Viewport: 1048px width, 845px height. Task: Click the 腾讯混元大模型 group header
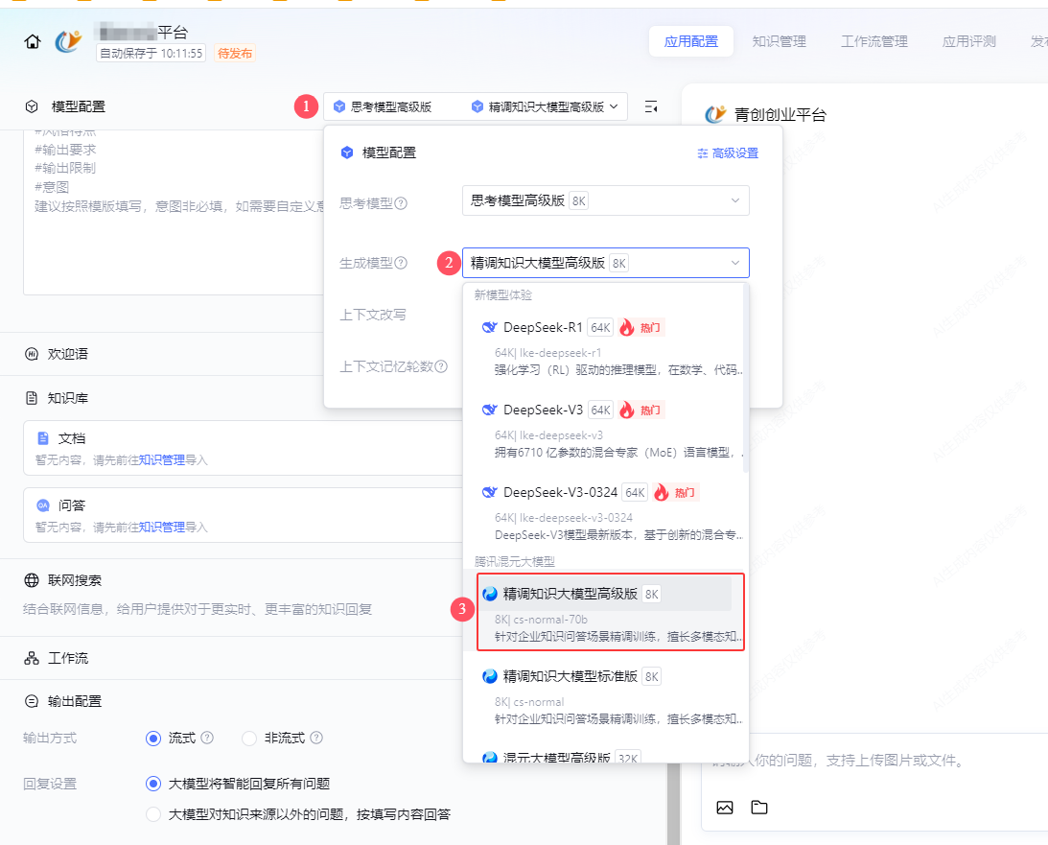(x=515, y=561)
